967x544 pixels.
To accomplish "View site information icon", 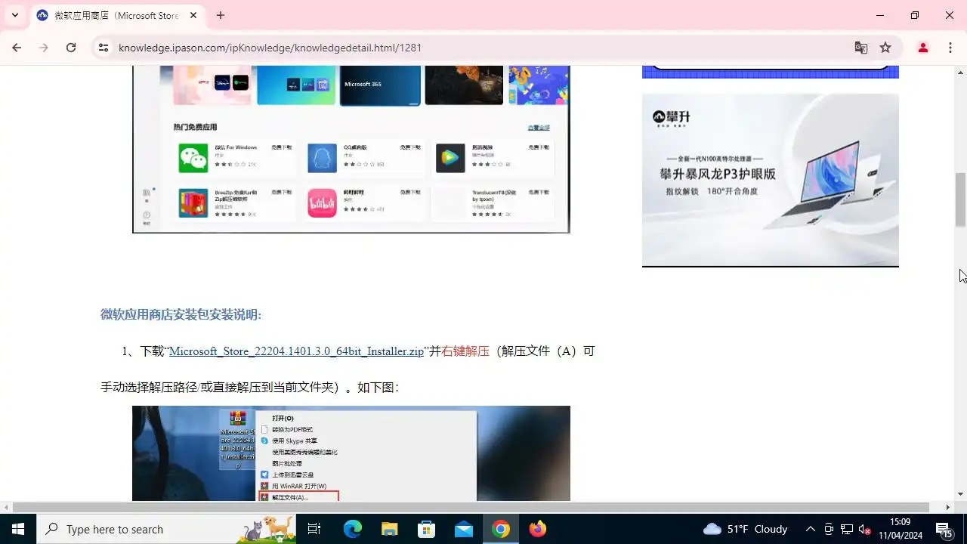I will (x=103, y=48).
